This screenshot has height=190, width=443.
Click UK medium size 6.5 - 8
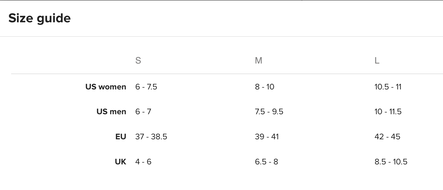(267, 162)
